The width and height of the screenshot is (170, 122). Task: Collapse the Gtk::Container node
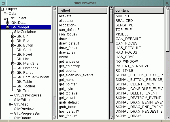(10, 32)
